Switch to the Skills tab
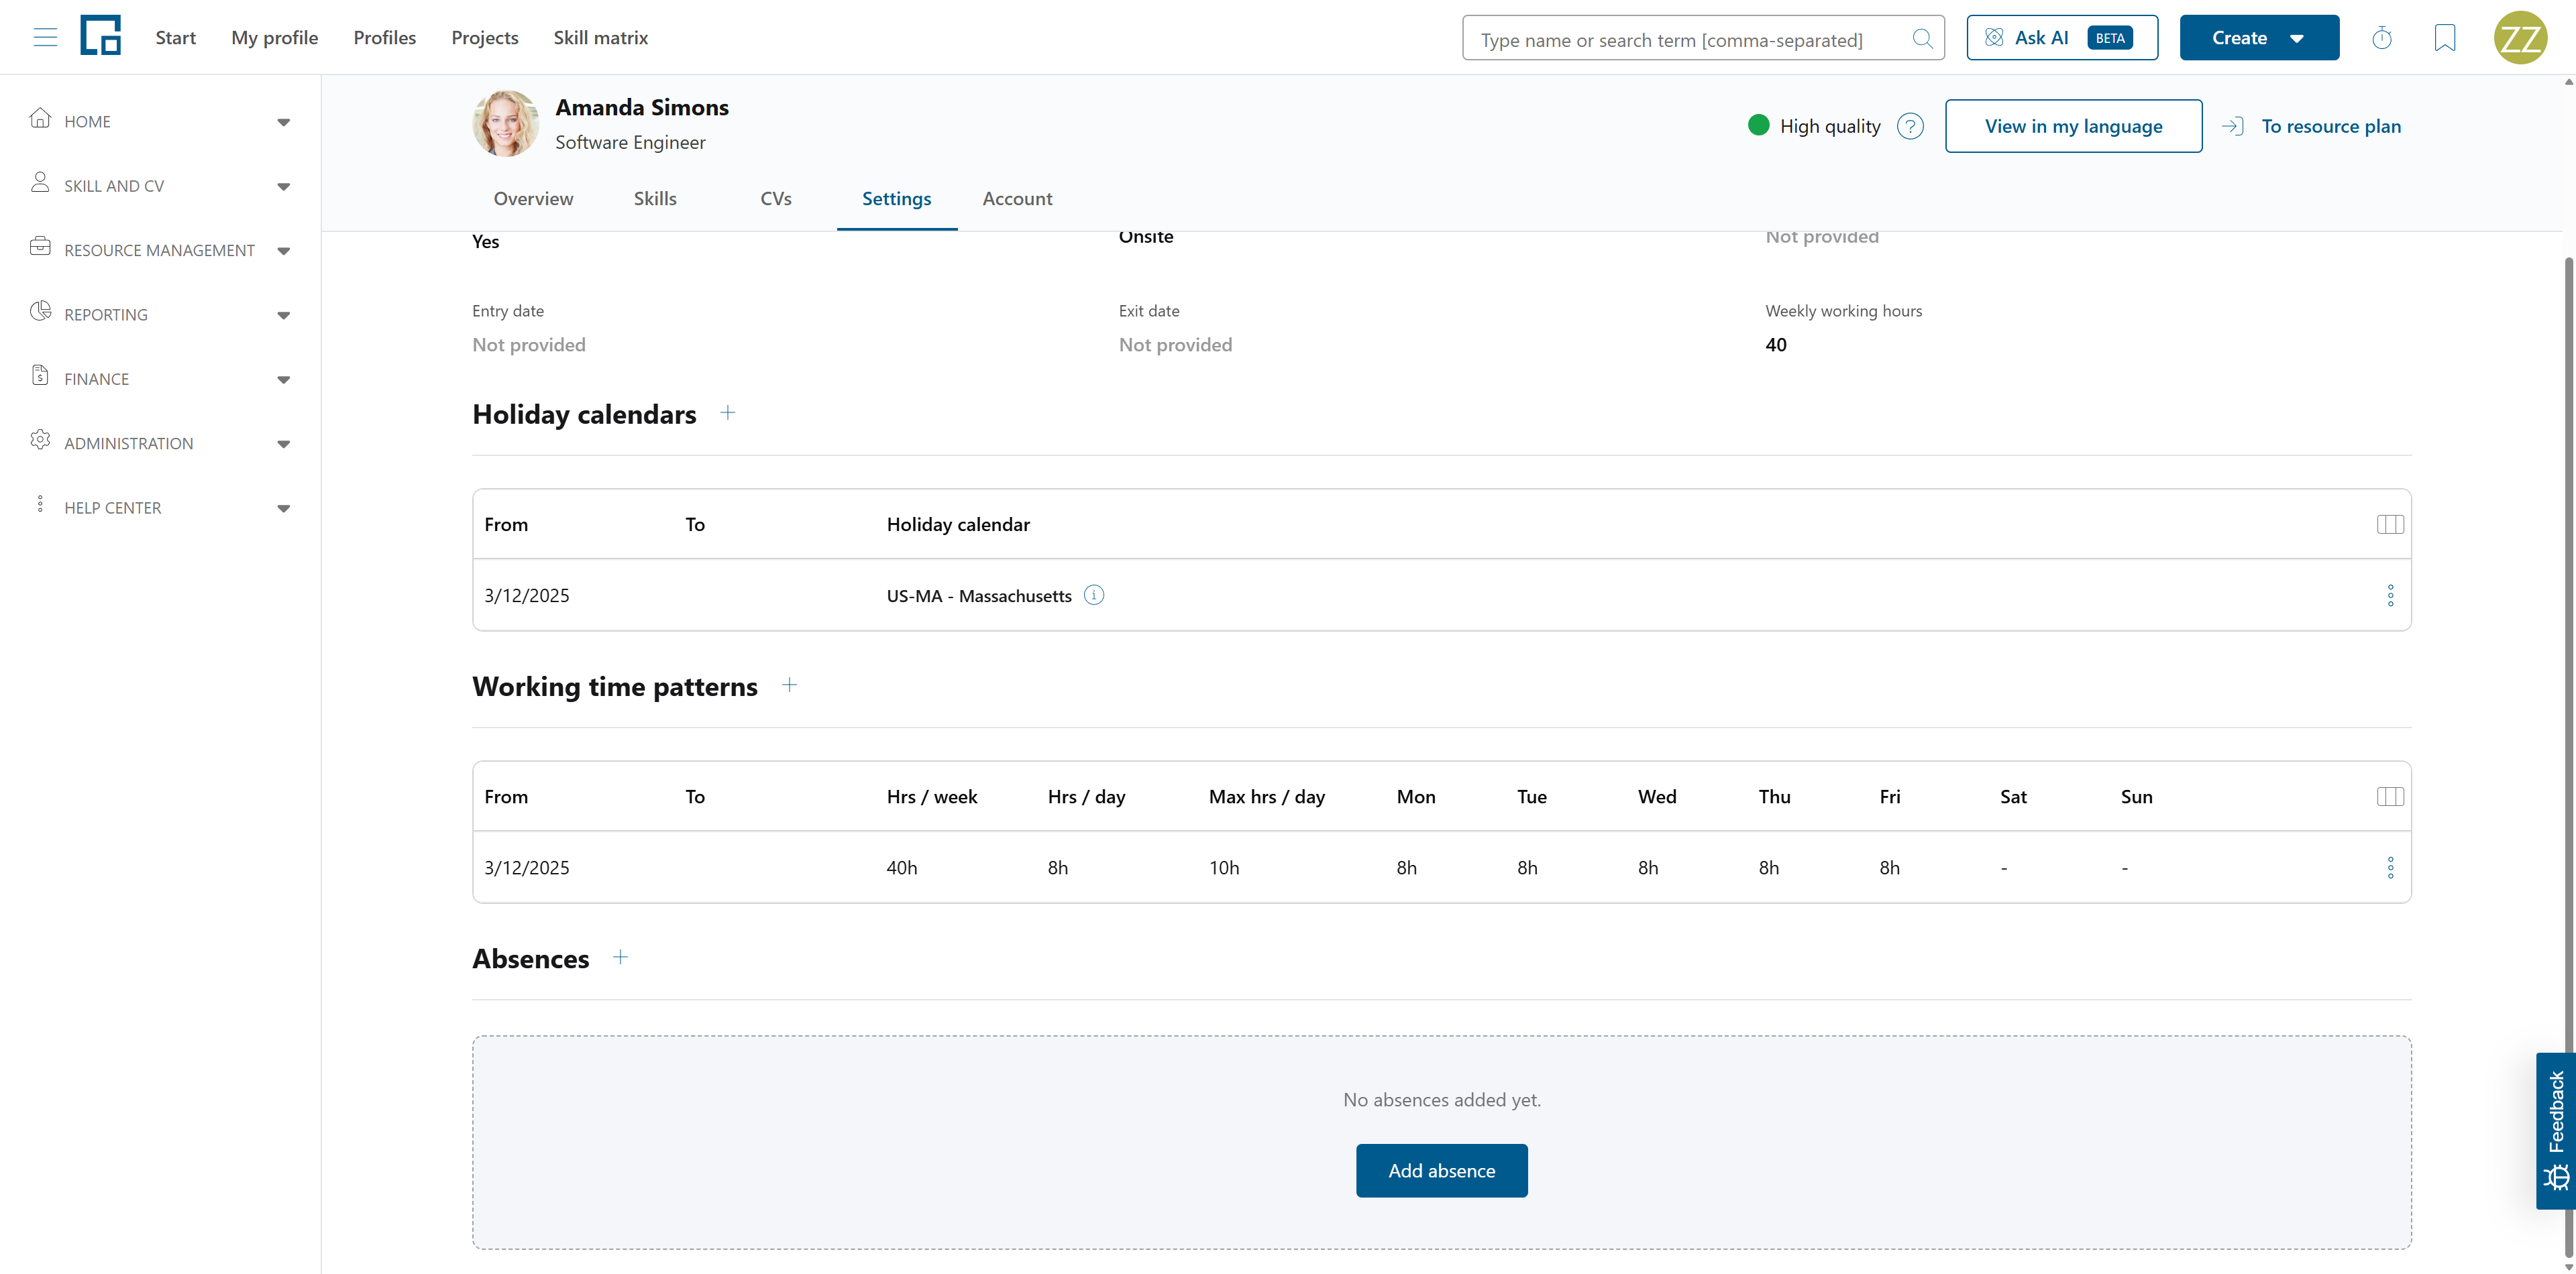Image resolution: width=2576 pixels, height=1274 pixels. [655, 199]
